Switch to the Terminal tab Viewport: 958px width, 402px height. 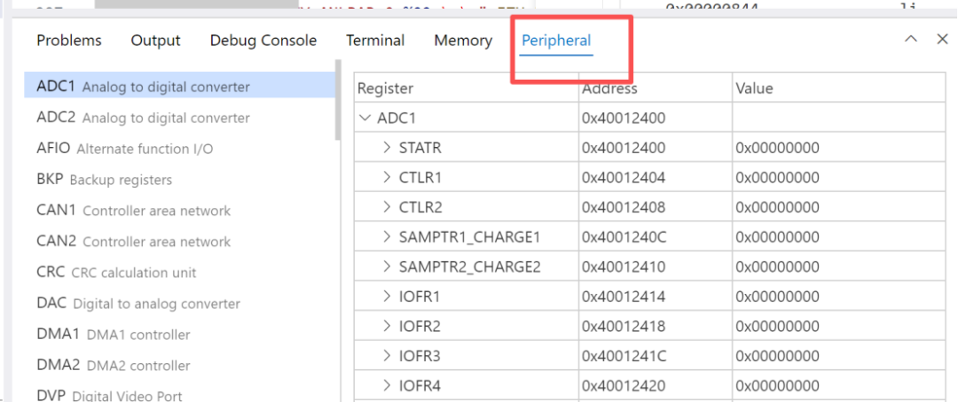pos(375,41)
